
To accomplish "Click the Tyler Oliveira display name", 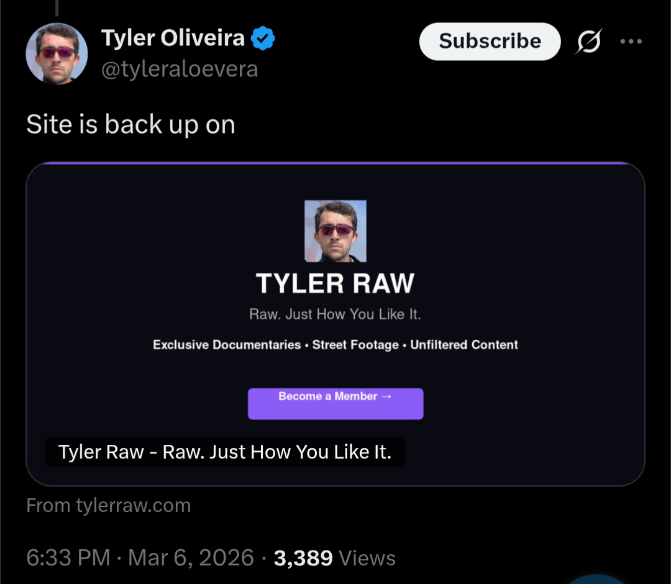I will [x=173, y=39].
